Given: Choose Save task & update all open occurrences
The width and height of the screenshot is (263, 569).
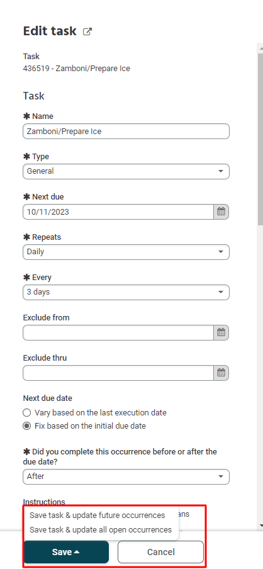Looking at the screenshot, I should 101,530.
